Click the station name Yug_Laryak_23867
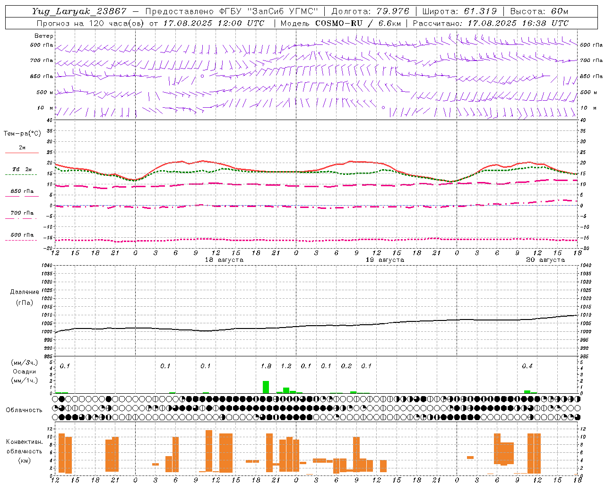605x484 pixels. [x=79, y=11]
